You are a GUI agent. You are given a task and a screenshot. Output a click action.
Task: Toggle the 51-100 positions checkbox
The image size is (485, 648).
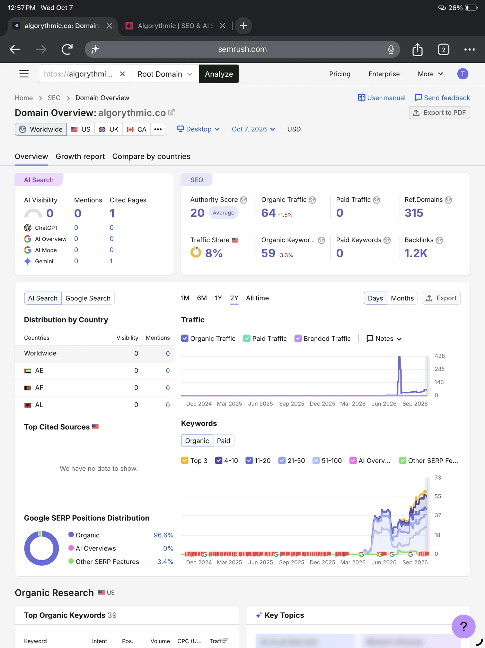316,460
